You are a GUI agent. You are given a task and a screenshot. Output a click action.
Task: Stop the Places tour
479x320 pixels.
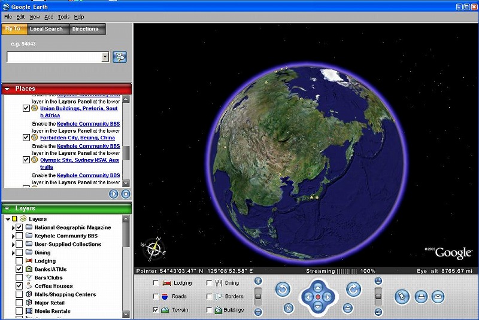coord(126,194)
